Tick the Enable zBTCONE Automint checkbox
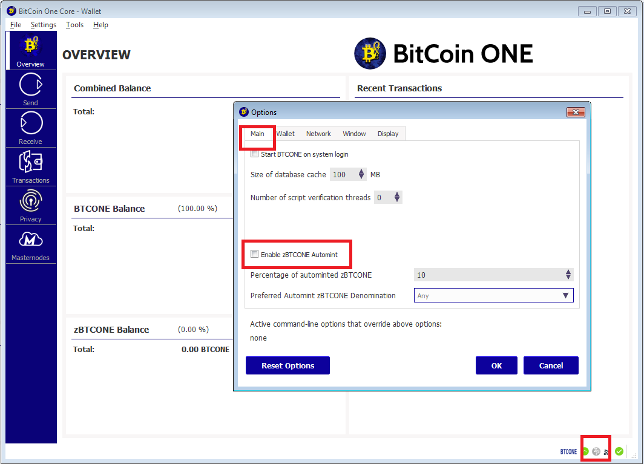Image resolution: width=644 pixels, height=464 pixels. pyautogui.click(x=255, y=254)
